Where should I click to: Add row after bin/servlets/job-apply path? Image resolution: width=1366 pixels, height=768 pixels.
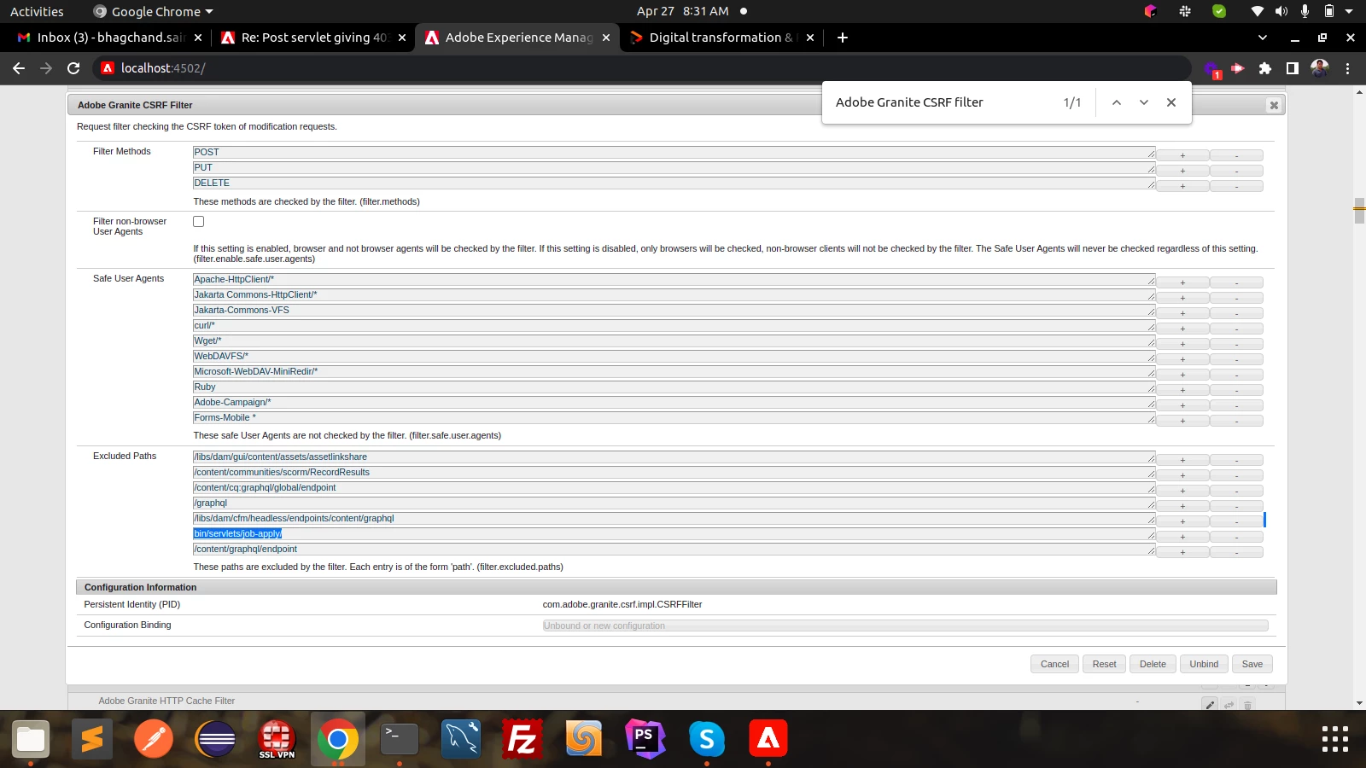(1182, 537)
